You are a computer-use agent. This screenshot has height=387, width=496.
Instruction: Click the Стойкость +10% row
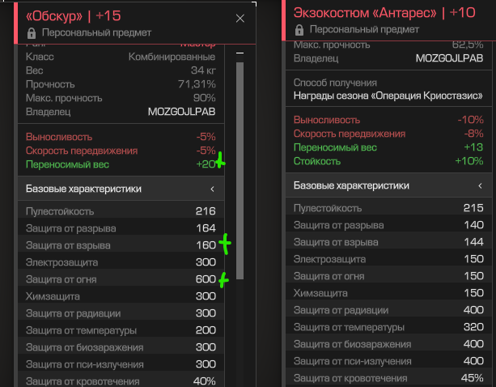point(388,161)
